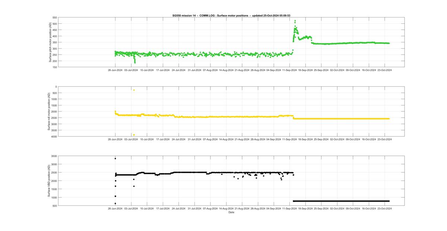Screen dimensions: 447x231
Task: Click the "3000" tick on the roll plot
Action: [x=54, y=124]
